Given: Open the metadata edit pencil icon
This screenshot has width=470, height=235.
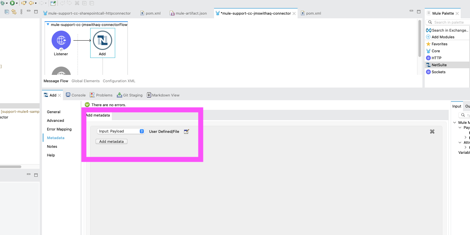Looking at the screenshot, I should 186,131.
